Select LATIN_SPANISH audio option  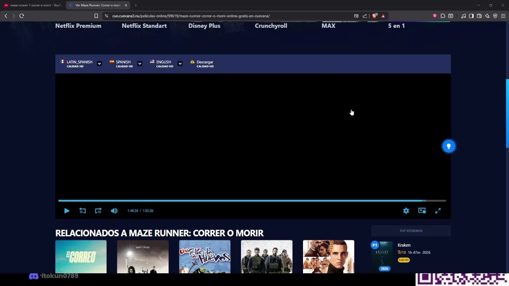click(x=76, y=64)
